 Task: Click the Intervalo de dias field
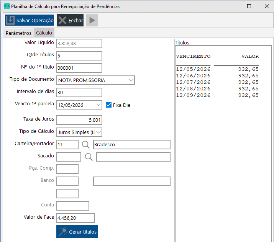coord(79,93)
